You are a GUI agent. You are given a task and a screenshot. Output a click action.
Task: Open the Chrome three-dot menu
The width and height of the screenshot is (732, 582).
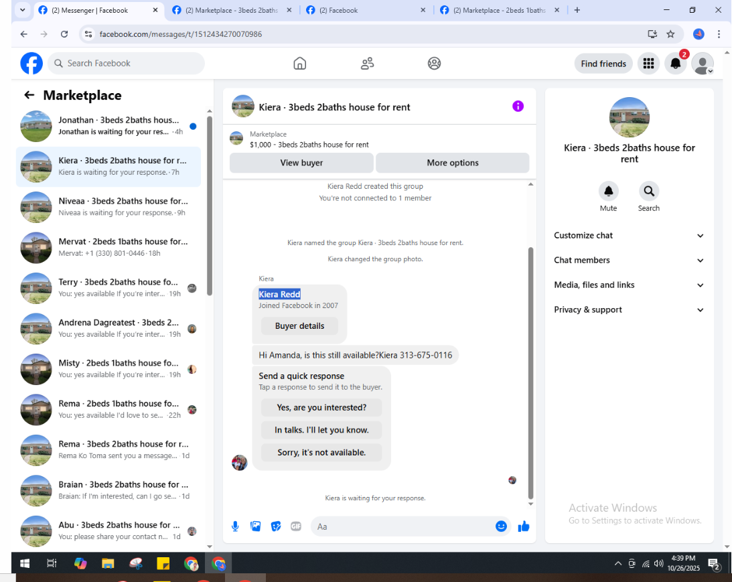pyautogui.click(x=719, y=34)
